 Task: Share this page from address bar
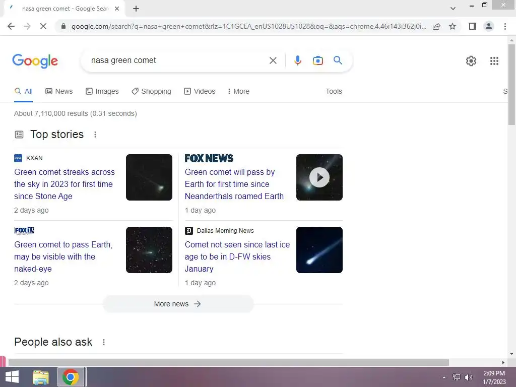[436, 26]
